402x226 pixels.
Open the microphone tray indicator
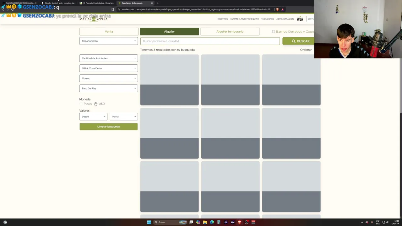[x=372, y=222]
